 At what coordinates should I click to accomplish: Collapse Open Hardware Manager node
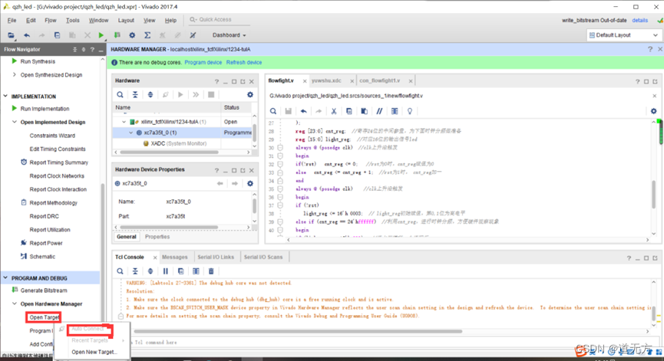[x=15, y=304]
